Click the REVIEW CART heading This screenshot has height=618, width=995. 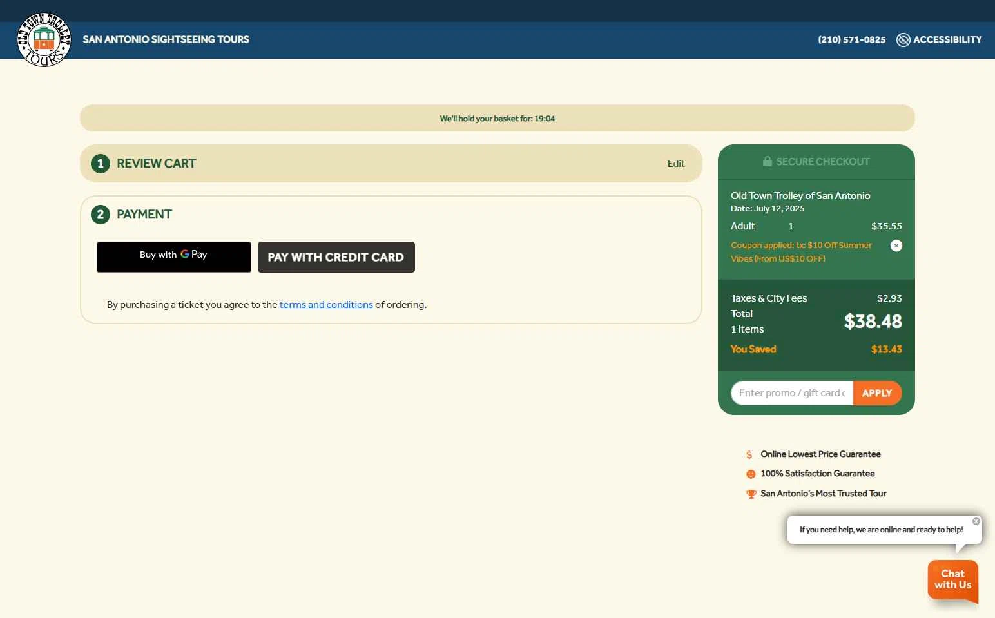[x=157, y=164]
